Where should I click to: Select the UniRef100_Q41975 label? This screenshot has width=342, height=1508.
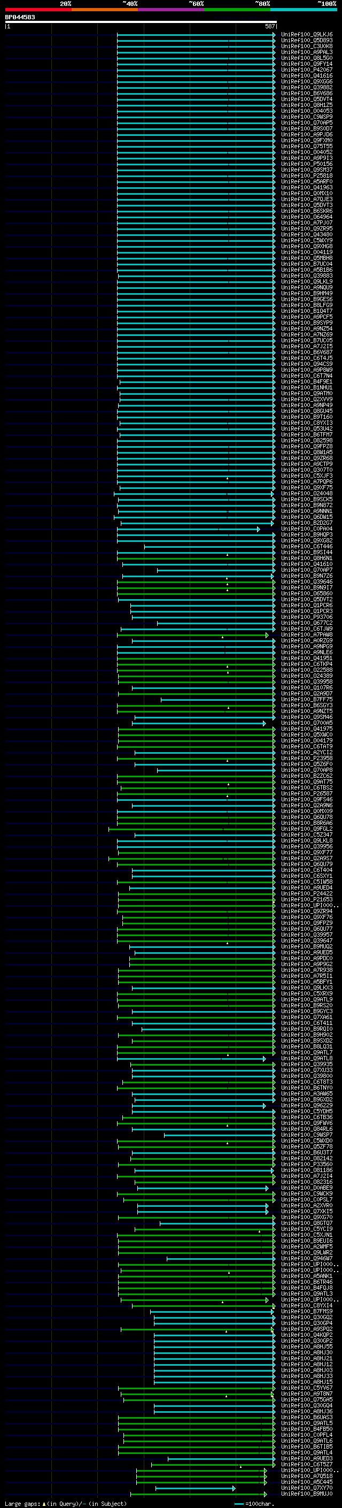pyautogui.click(x=307, y=729)
